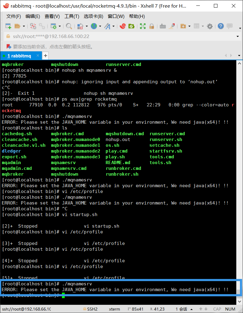Open the 工具(T) menu

(x=72, y=16)
